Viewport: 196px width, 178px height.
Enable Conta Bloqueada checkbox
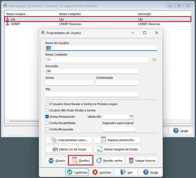(x=47, y=129)
